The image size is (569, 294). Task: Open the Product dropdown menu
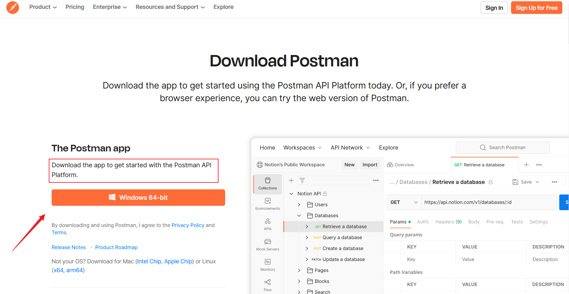point(43,7)
